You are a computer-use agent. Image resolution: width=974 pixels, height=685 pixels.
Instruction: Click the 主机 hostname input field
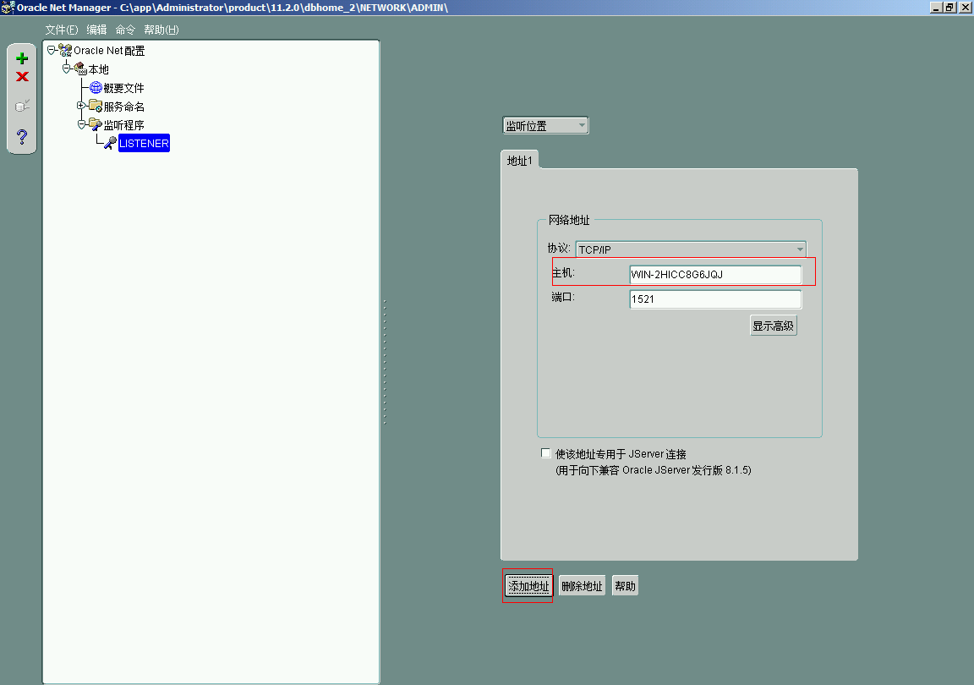pos(714,274)
